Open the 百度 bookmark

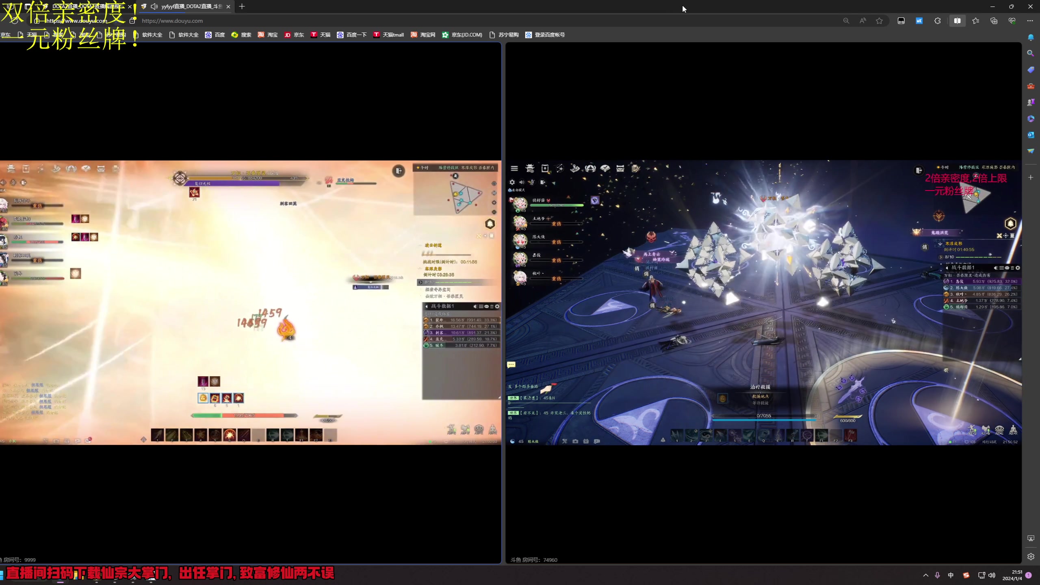pyautogui.click(x=215, y=35)
